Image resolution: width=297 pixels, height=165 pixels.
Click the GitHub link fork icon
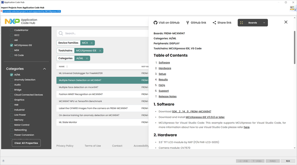[188, 23]
